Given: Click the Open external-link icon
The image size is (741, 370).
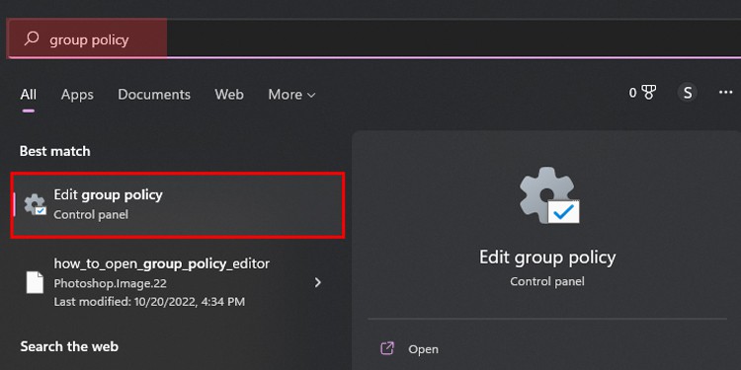Looking at the screenshot, I should (x=387, y=348).
